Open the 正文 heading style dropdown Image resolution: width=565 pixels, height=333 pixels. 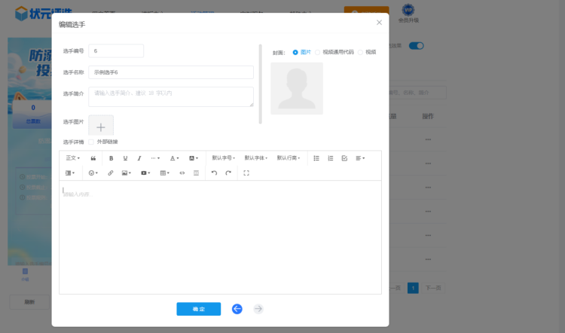(x=73, y=158)
